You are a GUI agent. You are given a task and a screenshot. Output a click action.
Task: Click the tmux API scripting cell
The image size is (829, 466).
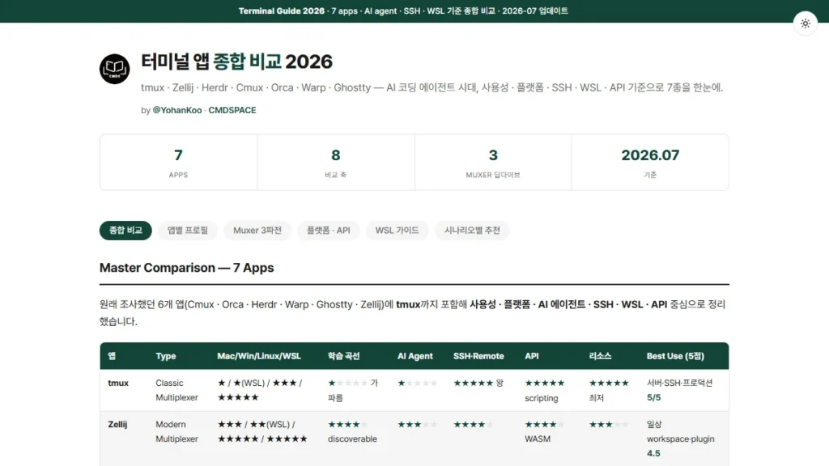pyautogui.click(x=545, y=391)
